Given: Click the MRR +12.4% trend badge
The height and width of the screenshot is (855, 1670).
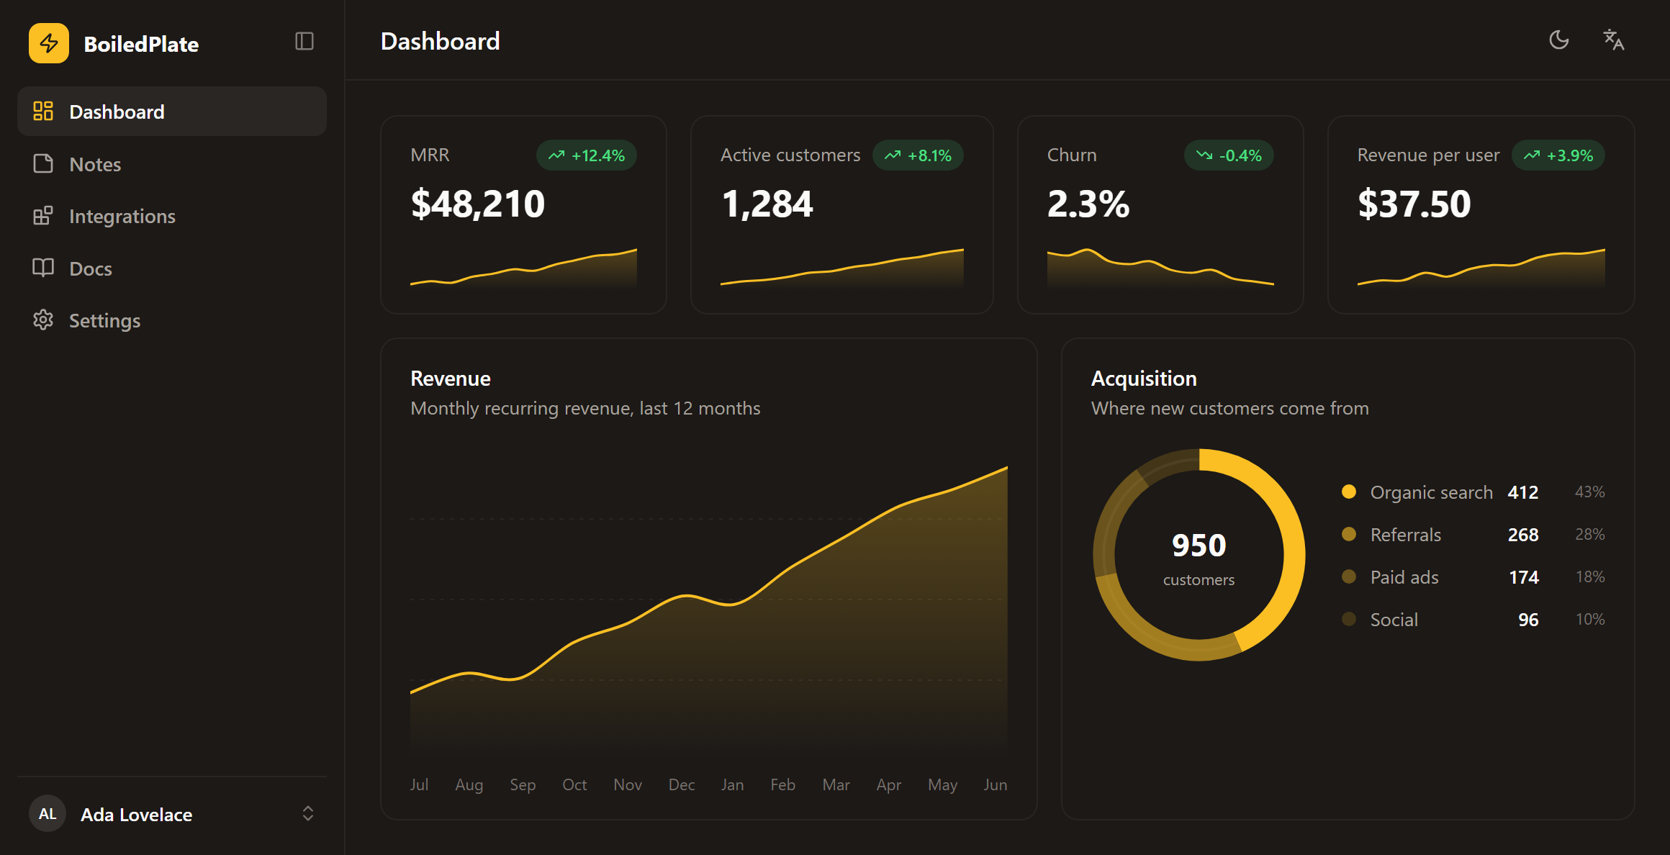Looking at the screenshot, I should pos(587,155).
